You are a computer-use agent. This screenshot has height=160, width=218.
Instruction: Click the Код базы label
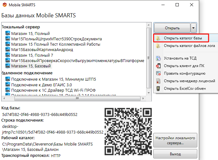pyautogui.click(x=11, y=108)
